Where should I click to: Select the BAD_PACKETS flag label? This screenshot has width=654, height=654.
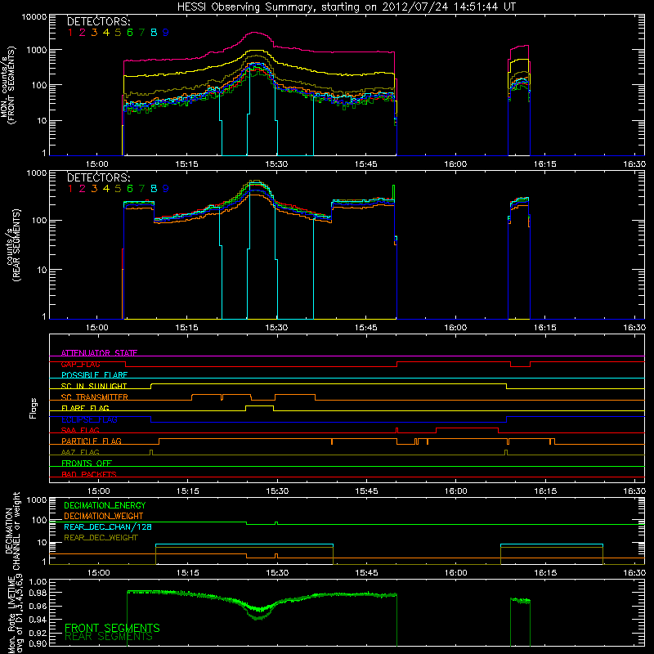pyautogui.click(x=89, y=474)
